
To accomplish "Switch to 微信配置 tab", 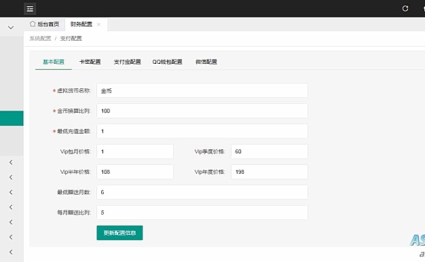I will (x=206, y=62).
